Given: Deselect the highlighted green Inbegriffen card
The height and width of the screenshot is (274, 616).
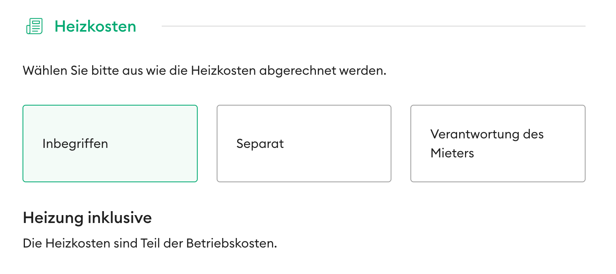Looking at the screenshot, I should (x=110, y=144).
